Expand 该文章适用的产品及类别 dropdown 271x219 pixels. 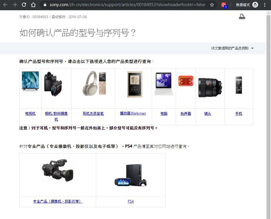coord(232,48)
